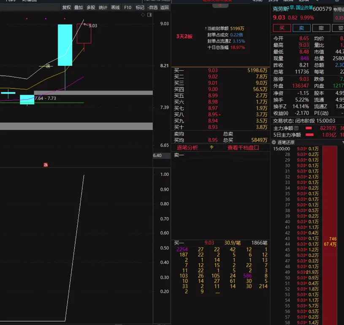Screen dimensions: 344x325
Task: Click the red 涨 marker icon
Action: tap(46, 165)
